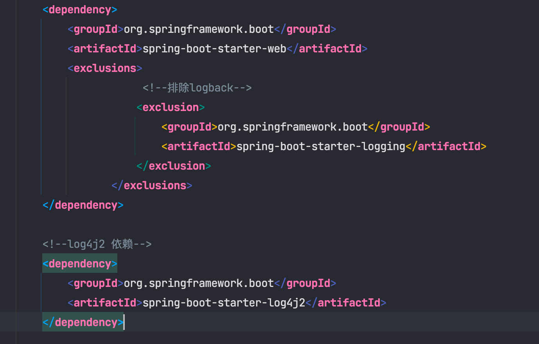This screenshot has width=539, height=344.
Task: Click closing /artifactId tag after spring-boot-starter-web
Action: [327, 48]
